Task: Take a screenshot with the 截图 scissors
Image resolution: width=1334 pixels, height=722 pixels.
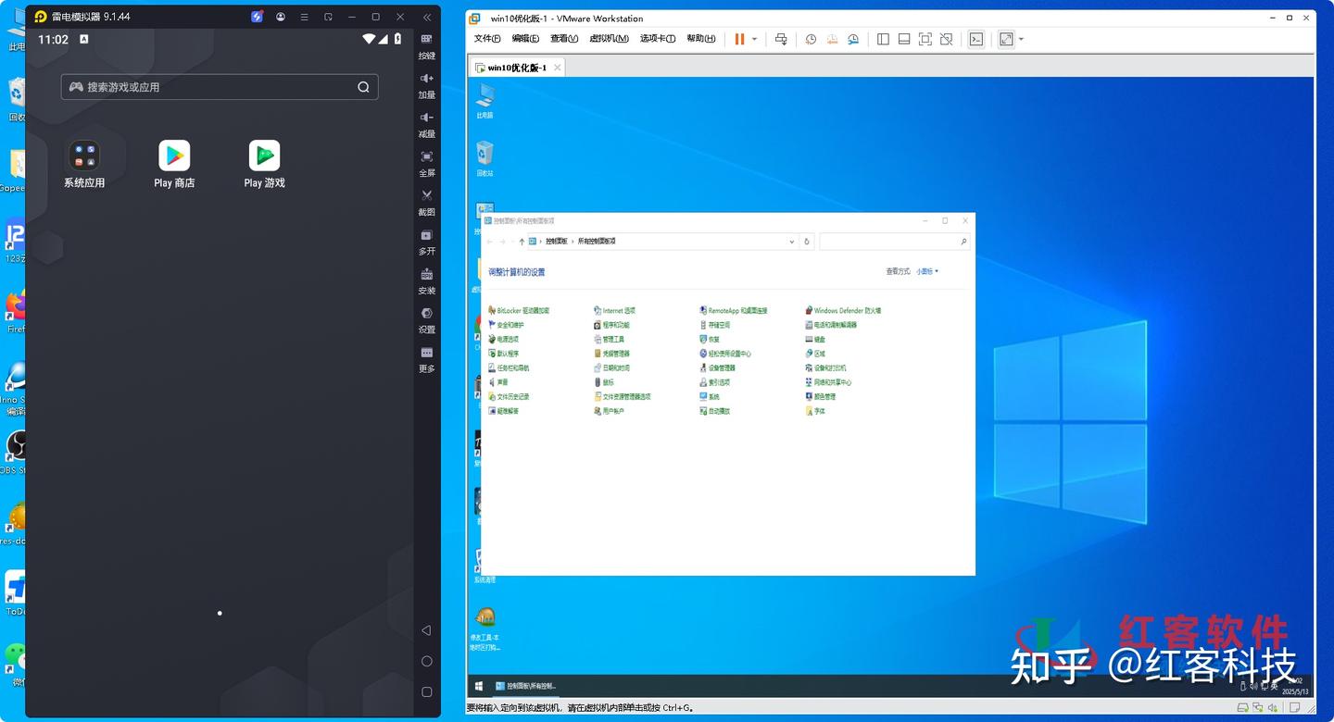Action: [426, 202]
